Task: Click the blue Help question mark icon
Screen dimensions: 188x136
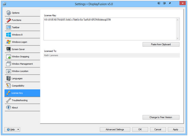Action: 8,129
